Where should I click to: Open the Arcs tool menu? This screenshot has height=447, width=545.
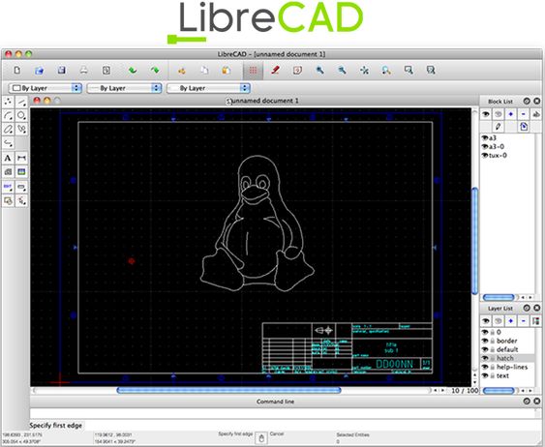pos(8,115)
